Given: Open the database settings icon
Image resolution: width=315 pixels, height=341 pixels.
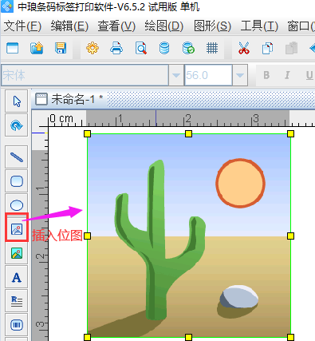Looking at the screenshot, I should (164, 48).
